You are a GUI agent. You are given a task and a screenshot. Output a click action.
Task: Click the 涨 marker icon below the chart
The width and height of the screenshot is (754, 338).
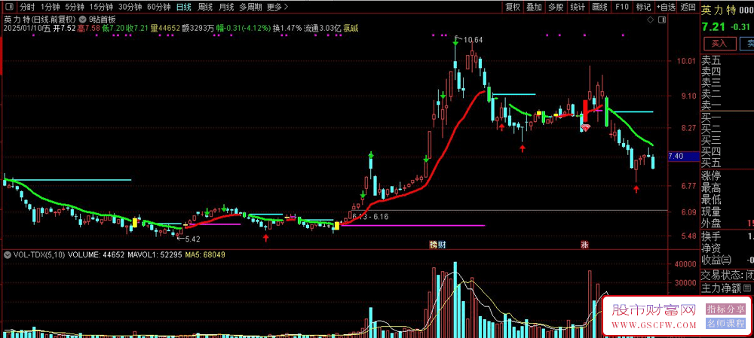(585, 245)
